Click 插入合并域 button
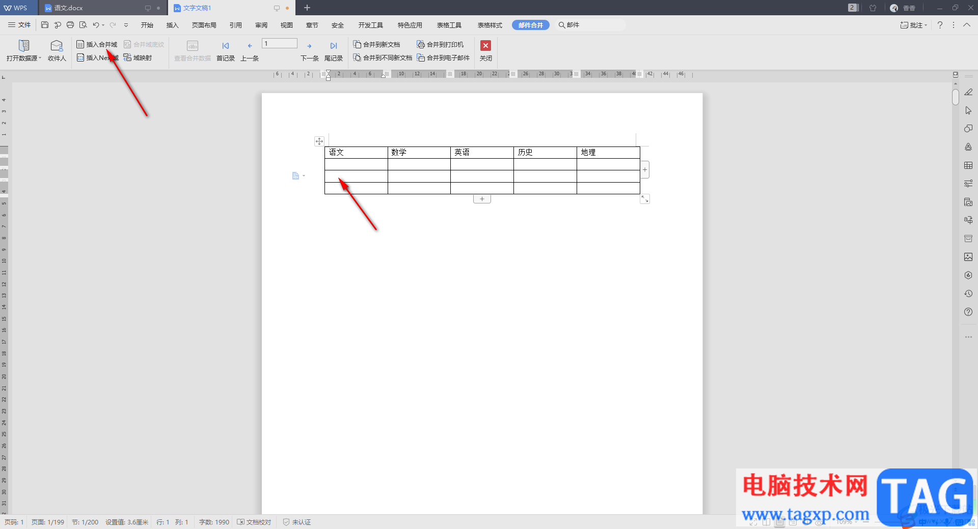The height and width of the screenshot is (529, 978). pyautogui.click(x=97, y=44)
